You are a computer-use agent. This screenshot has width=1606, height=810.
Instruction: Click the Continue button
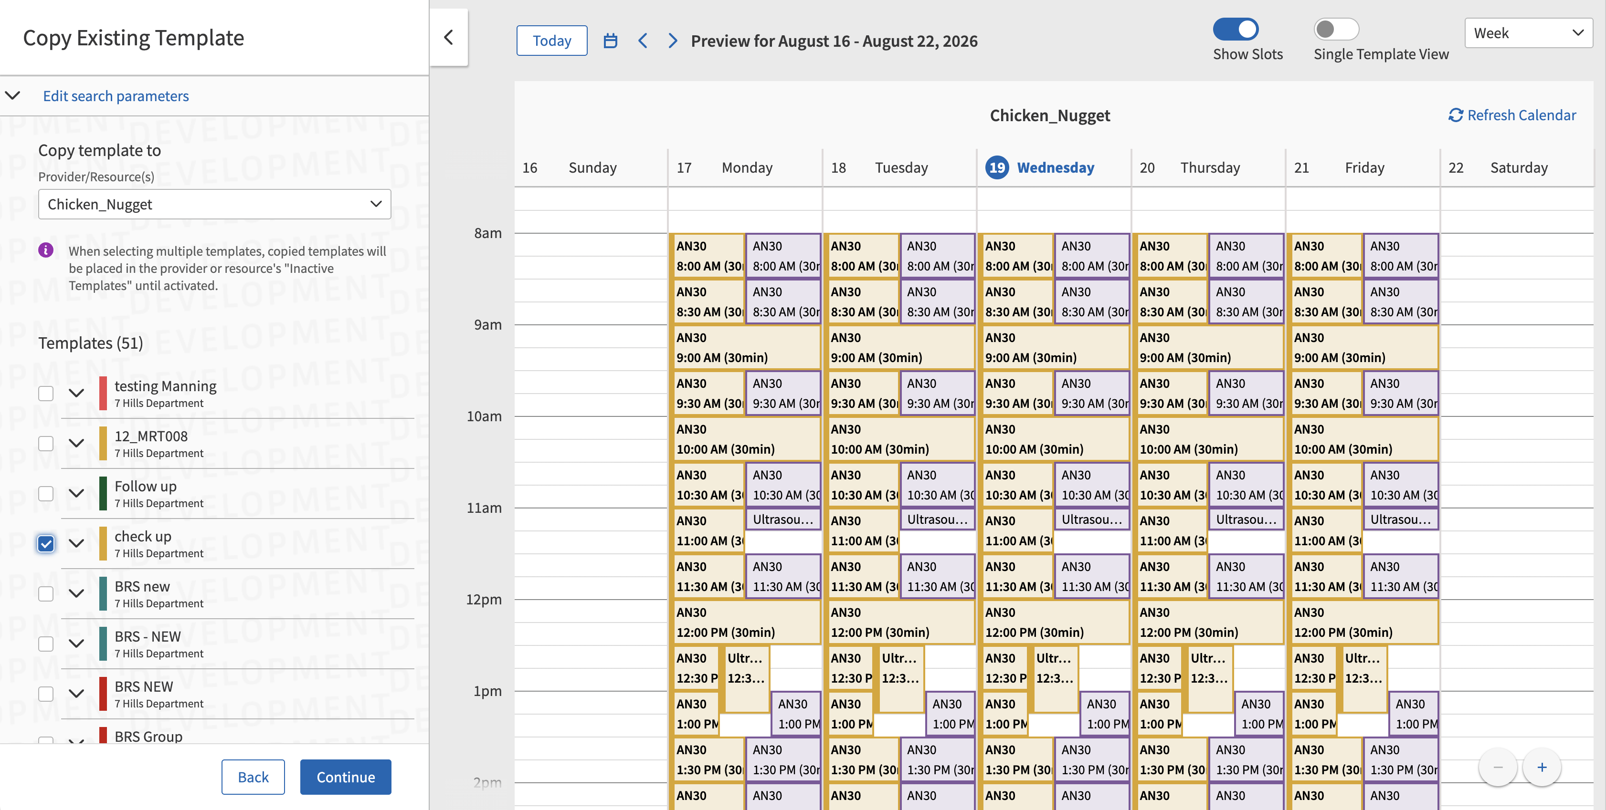[x=345, y=777]
